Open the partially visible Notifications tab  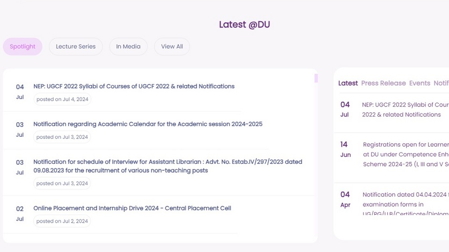(x=441, y=83)
